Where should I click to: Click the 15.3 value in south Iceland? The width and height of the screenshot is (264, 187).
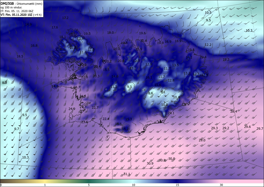[129, 119]
